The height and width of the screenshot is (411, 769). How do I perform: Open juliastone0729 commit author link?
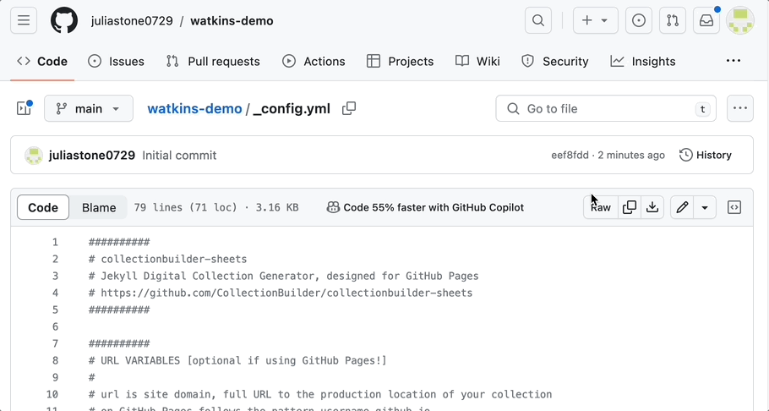[x=92, y=155]
